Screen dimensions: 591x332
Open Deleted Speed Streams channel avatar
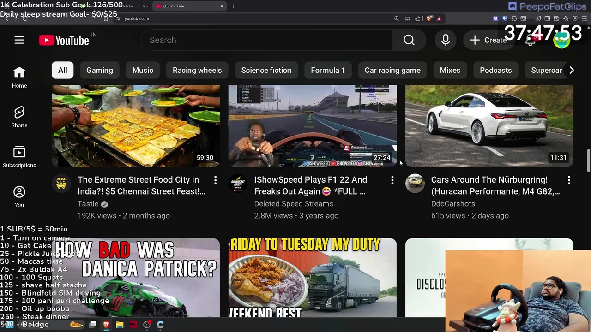238,183
